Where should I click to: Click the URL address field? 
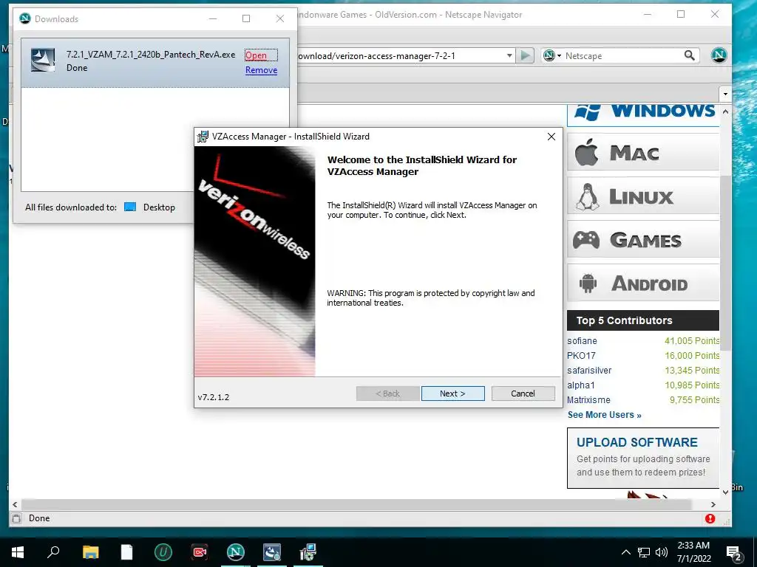[401, 56]
